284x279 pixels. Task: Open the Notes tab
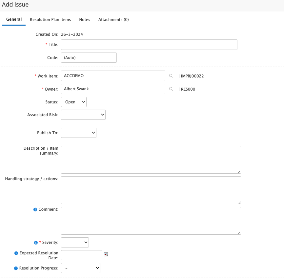85,20
